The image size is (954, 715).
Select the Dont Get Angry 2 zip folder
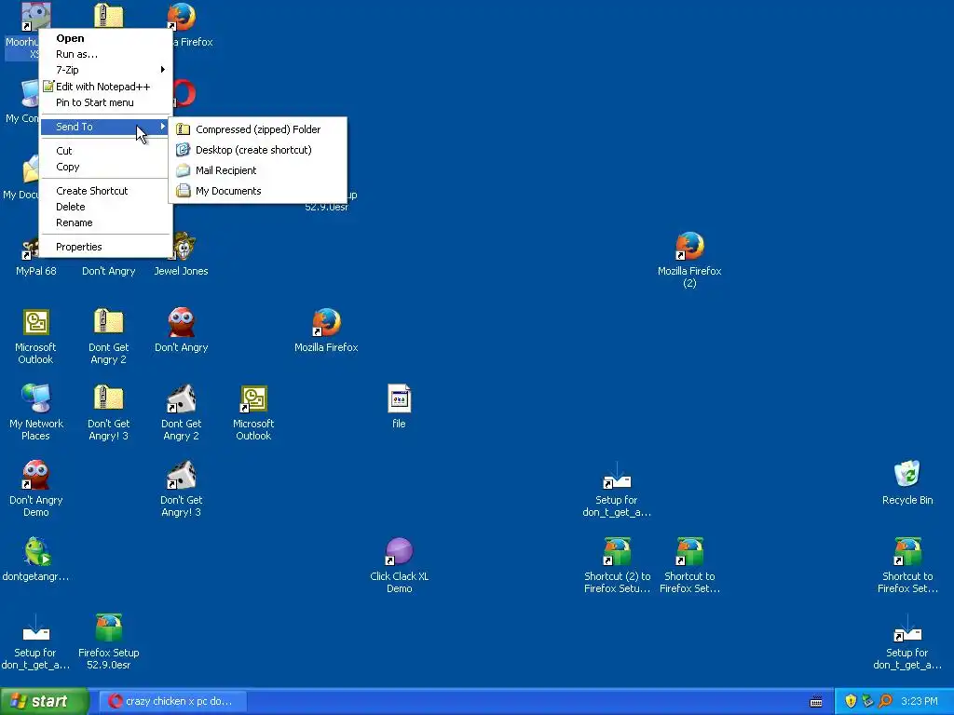[x=108, y=323]
